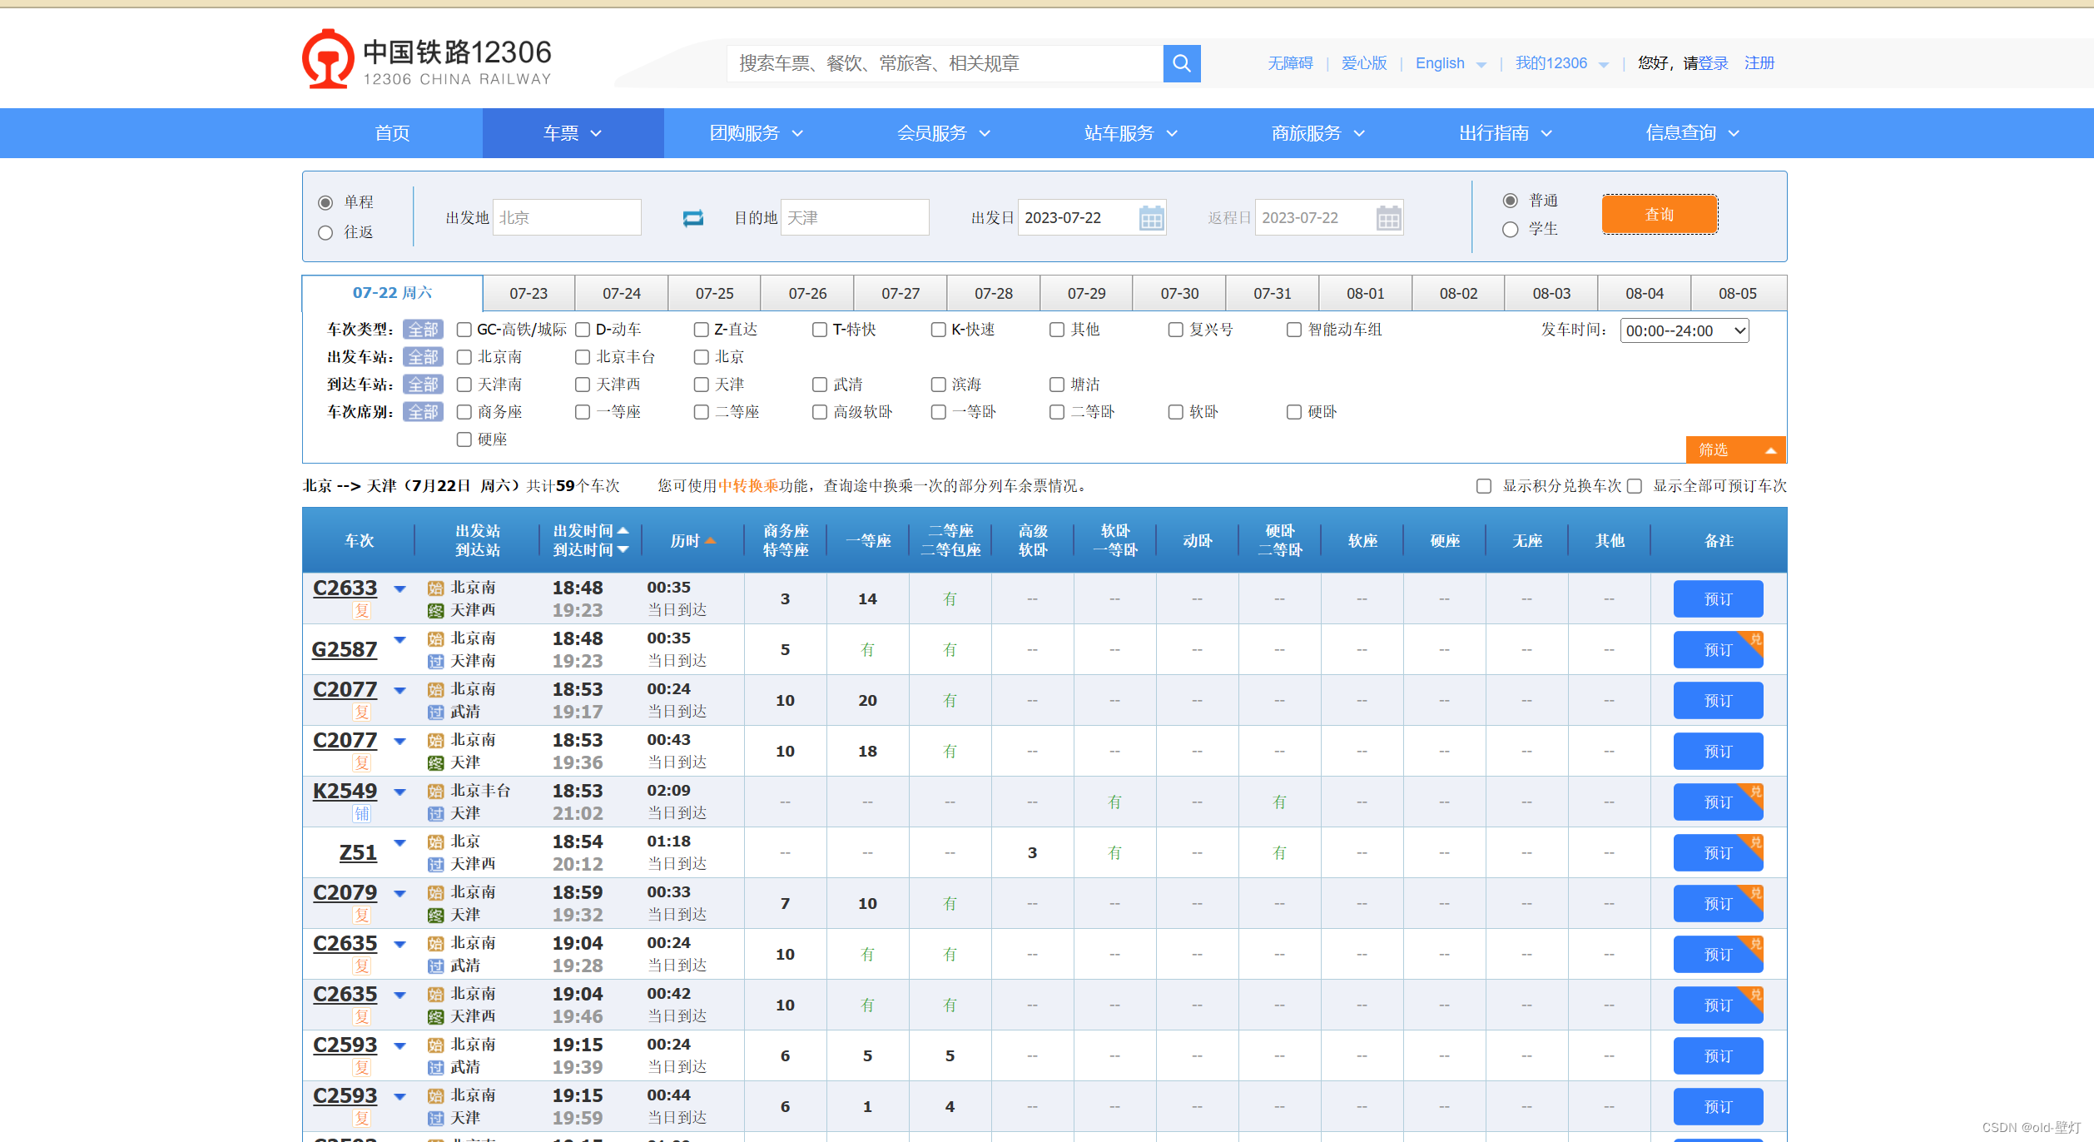This screenshot has height=1142, width=2094.
Task: Switch to the 07-25 date tab
Action: click(x=714, y=294)
